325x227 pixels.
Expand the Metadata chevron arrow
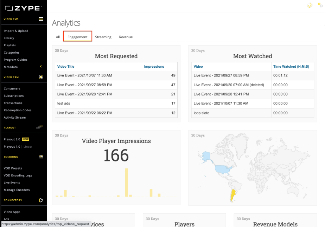coord(41,66)
